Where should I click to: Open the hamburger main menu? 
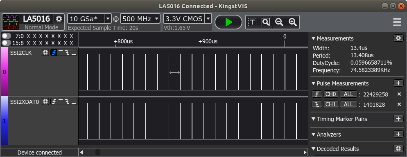pos(397,22)
